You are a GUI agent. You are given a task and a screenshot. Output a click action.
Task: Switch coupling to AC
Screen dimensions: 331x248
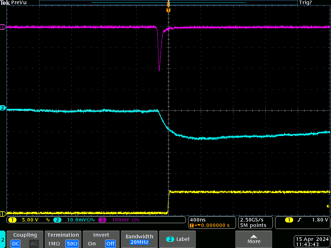34,243
